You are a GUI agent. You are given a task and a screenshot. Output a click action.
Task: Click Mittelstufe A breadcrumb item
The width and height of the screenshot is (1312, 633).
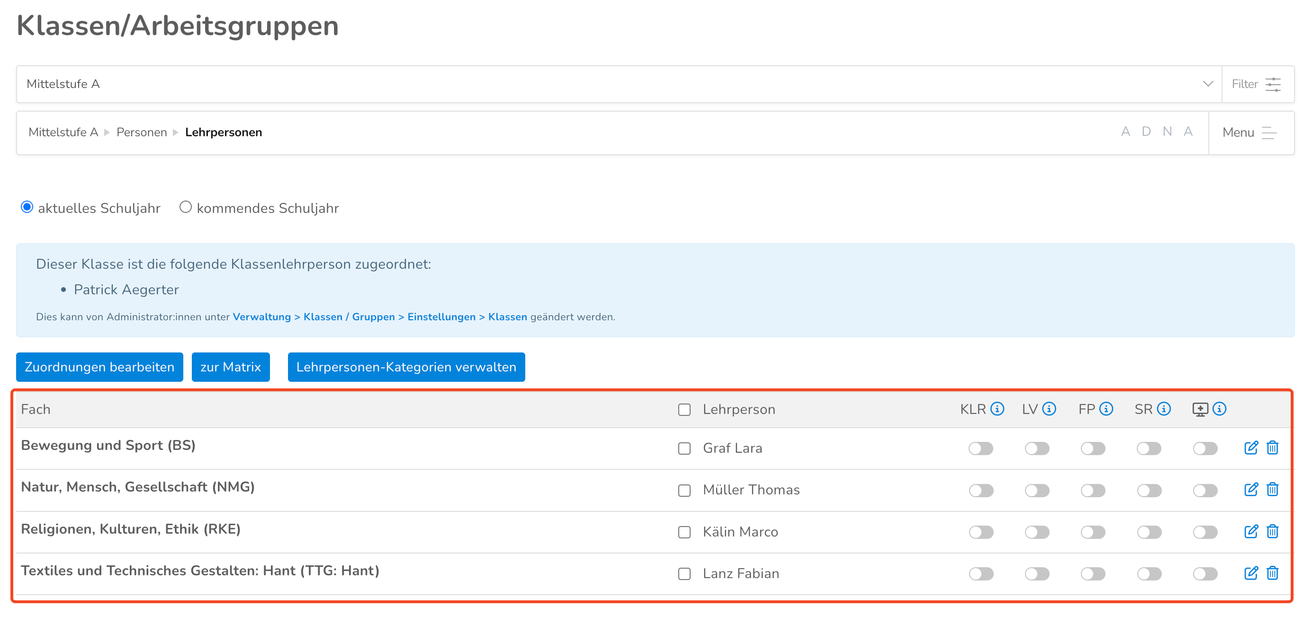(63, 132)
